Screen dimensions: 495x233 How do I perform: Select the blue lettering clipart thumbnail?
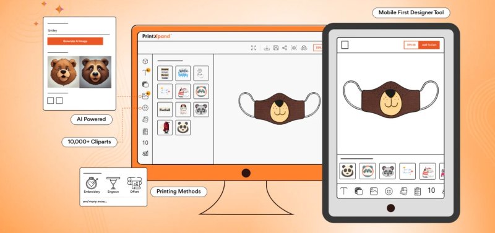tap(183, 74)
